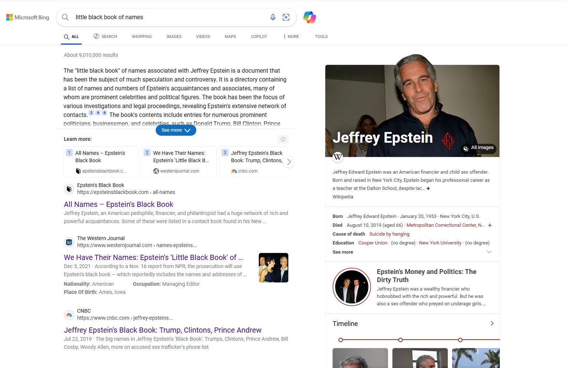Click source card 3 cnbc.com
The height and width of the screenshot is (368, 567).
click(254, 162)
